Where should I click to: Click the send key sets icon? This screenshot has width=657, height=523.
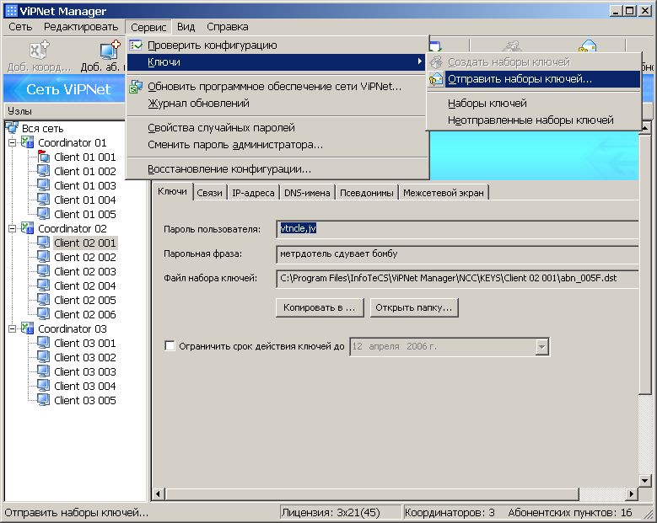[x=436, y=78]
